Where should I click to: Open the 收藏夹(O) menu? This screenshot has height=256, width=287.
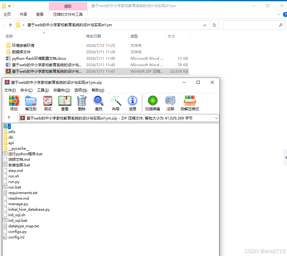(62, 90)
